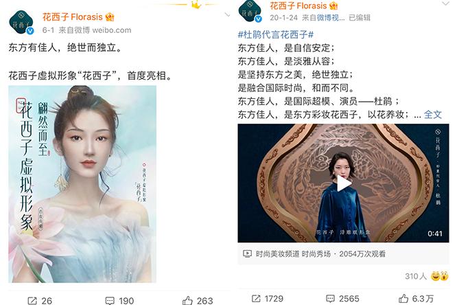Expand the left post options chevron
The height and width of the screenshot is (305, 457).
pyautogui.click(x=227, y=14)
